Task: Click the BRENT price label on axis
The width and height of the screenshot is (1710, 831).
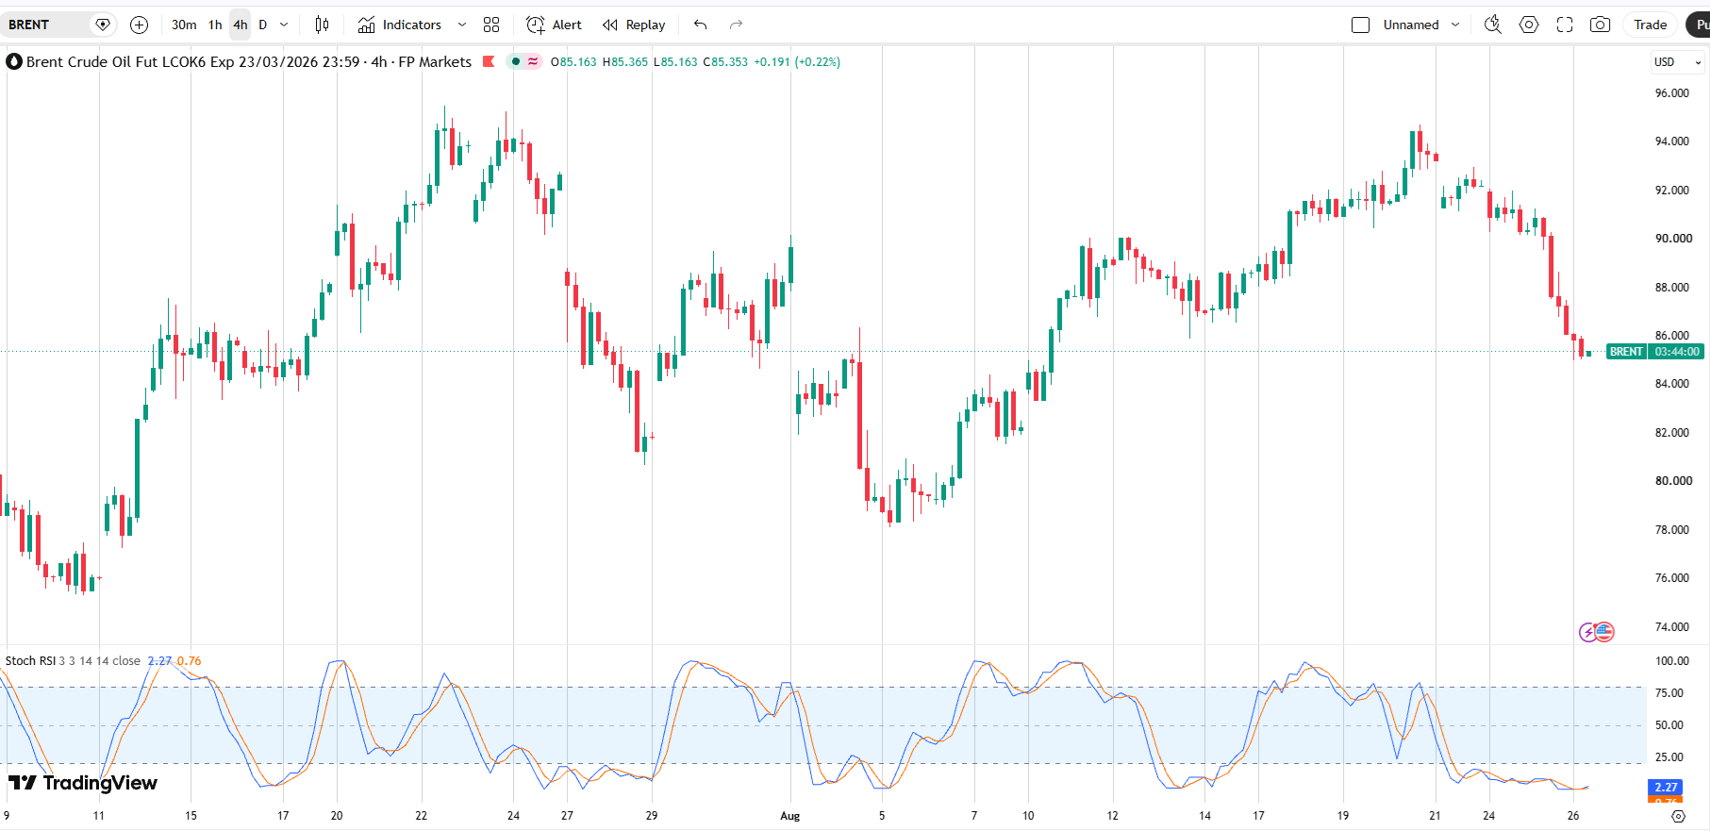Action: click(1626, 352)
